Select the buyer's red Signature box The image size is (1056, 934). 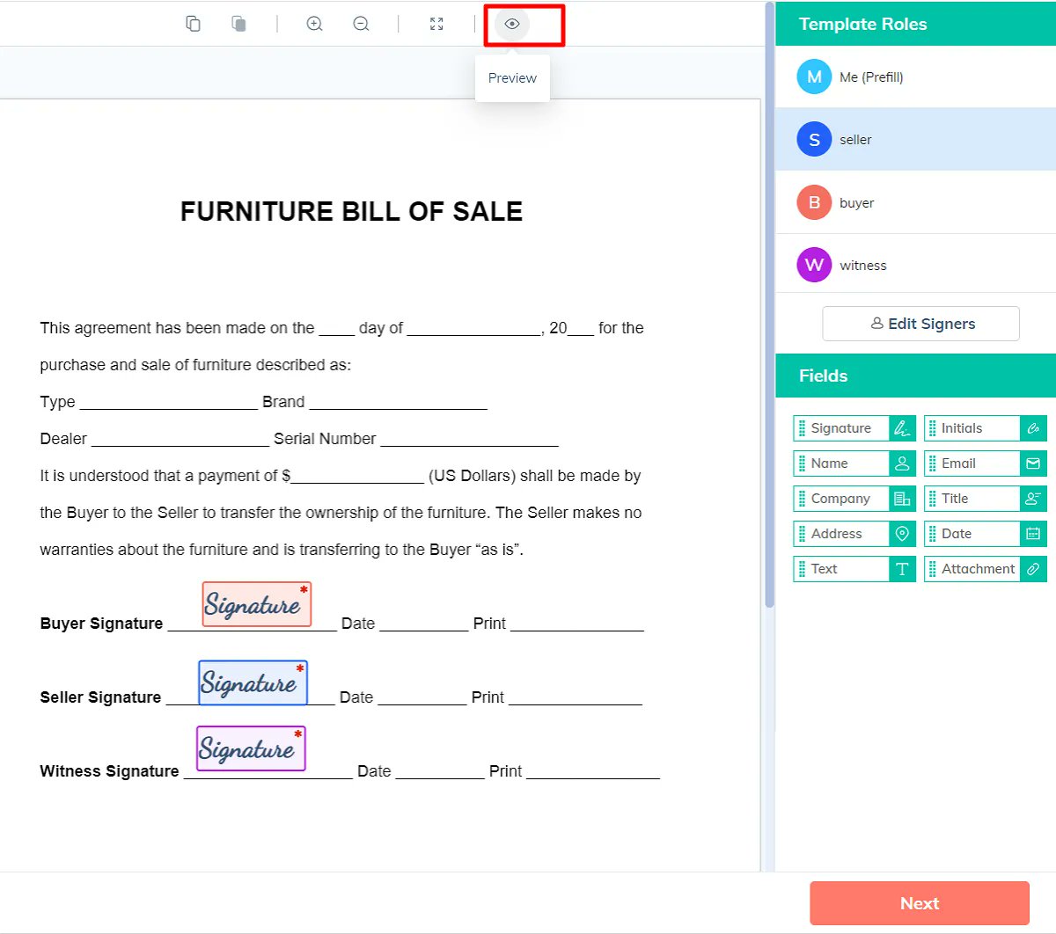click(257, 604)
